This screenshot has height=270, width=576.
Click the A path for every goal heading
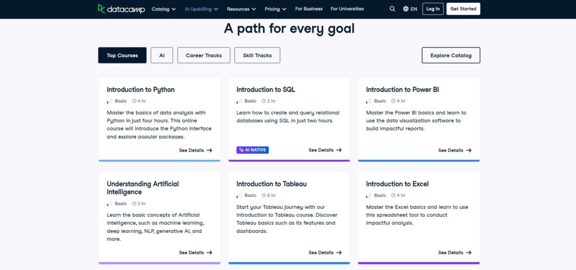[x=289, y=29]
